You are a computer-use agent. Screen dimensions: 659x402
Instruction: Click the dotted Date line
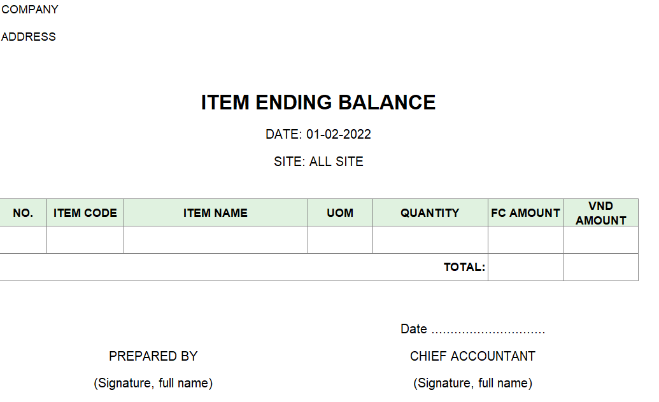point(472,329)
